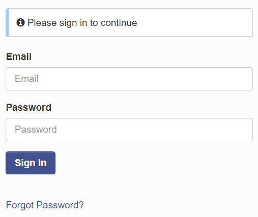Screen dimensions: 258x217
Task: Click the right end of the Email field
Action: [x=244, y=79]
